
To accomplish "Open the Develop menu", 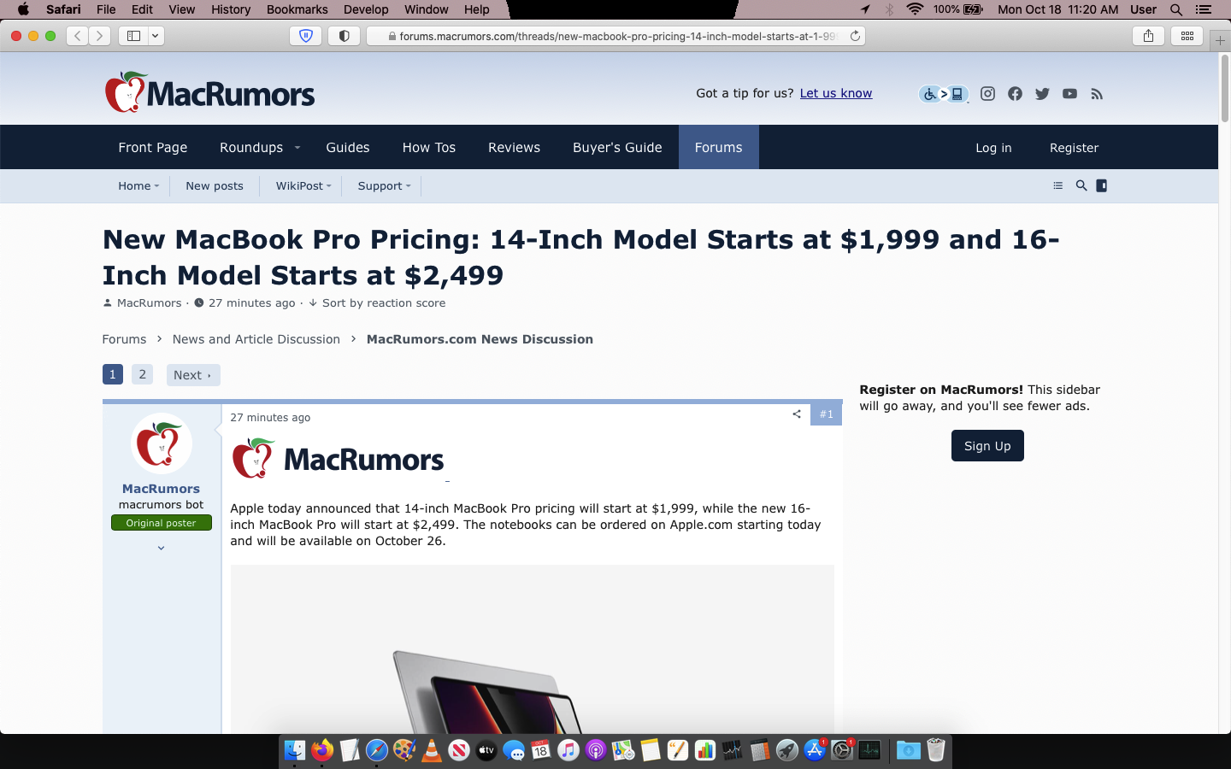I will coord(366,9).
